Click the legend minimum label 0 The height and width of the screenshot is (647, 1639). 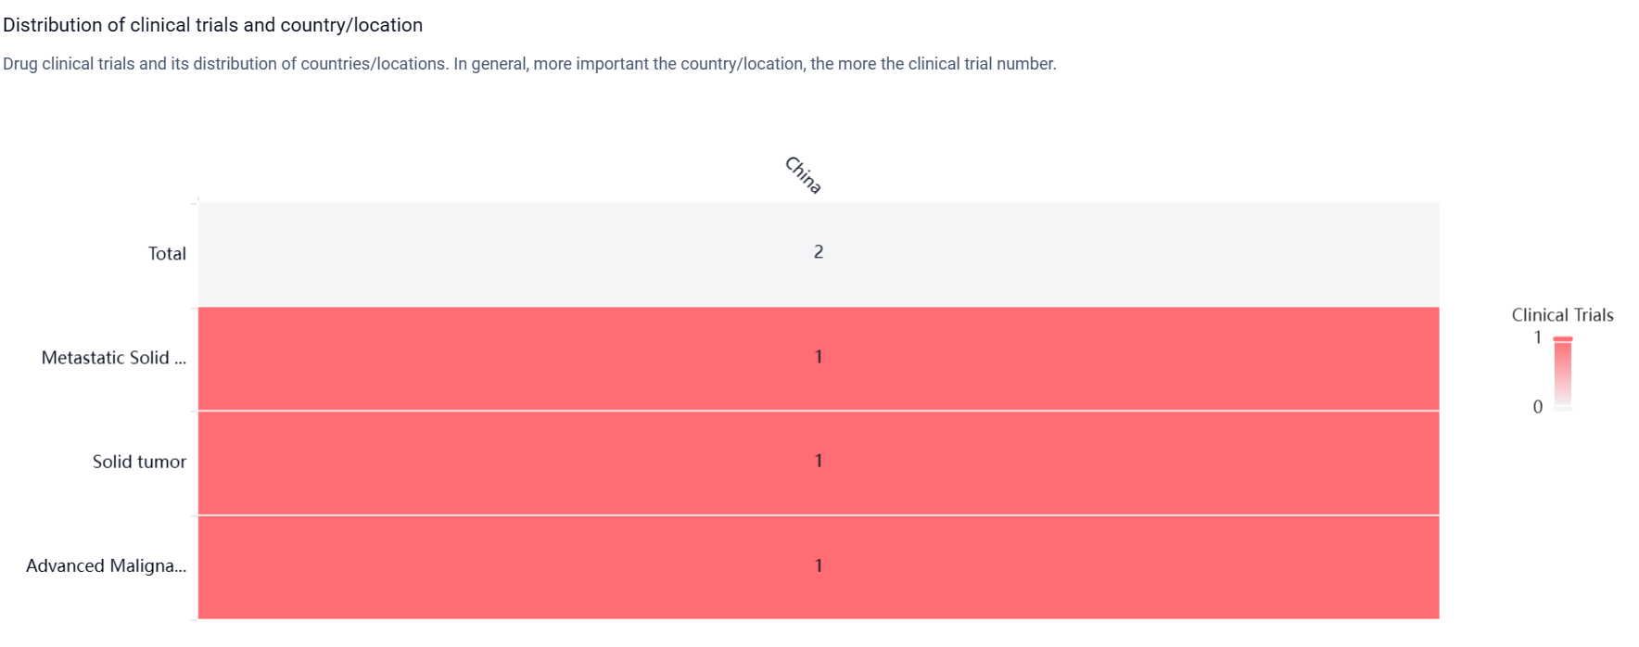tap(1537, 407)
